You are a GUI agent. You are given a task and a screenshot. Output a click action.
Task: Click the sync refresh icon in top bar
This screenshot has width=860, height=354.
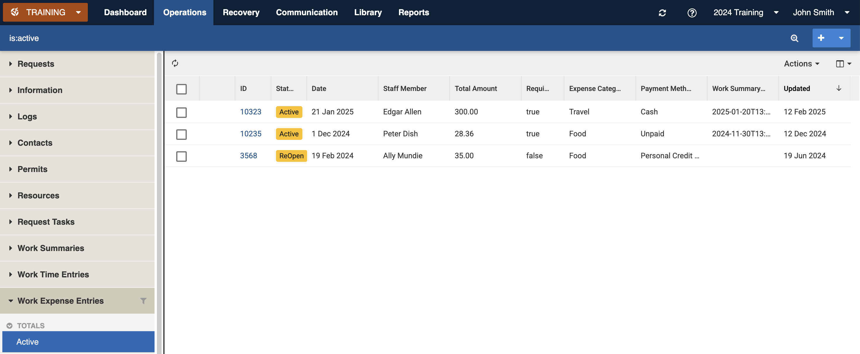point(662,13)
